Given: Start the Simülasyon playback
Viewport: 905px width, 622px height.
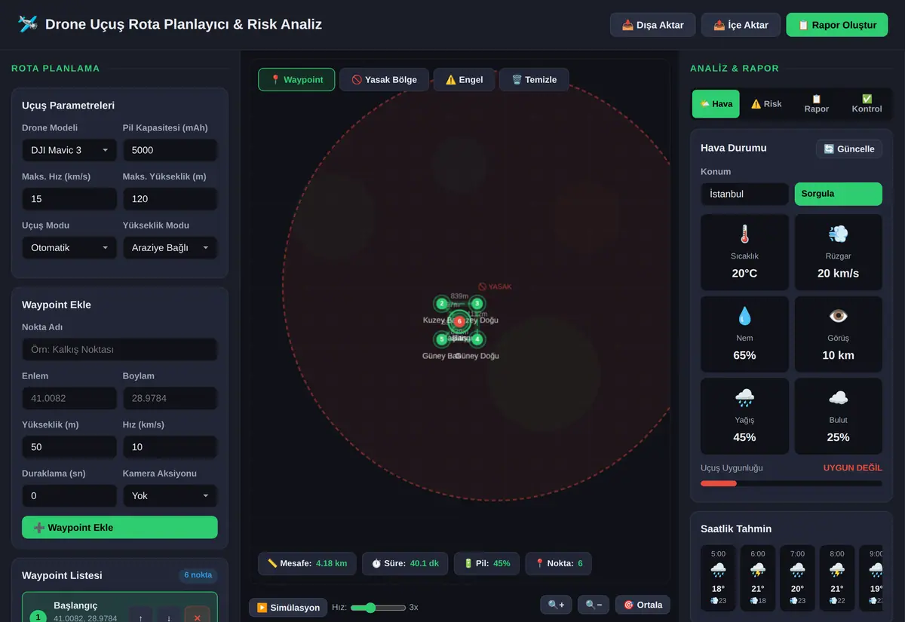Looking at the screenshot, I should point(287,607).
